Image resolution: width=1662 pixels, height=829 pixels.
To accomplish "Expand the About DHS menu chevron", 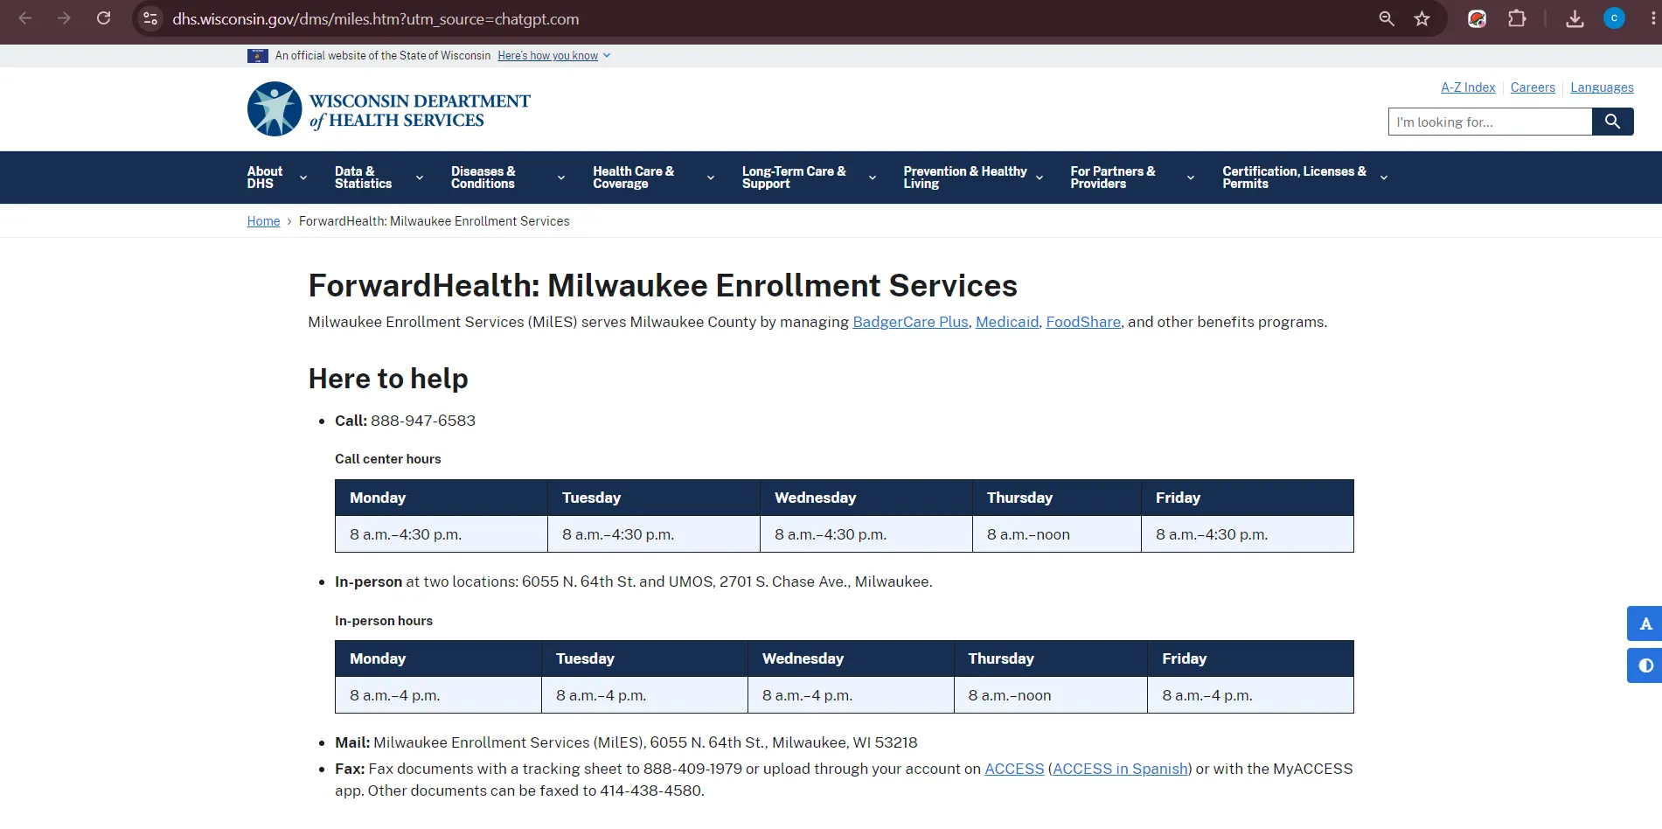I will [303, 178].
